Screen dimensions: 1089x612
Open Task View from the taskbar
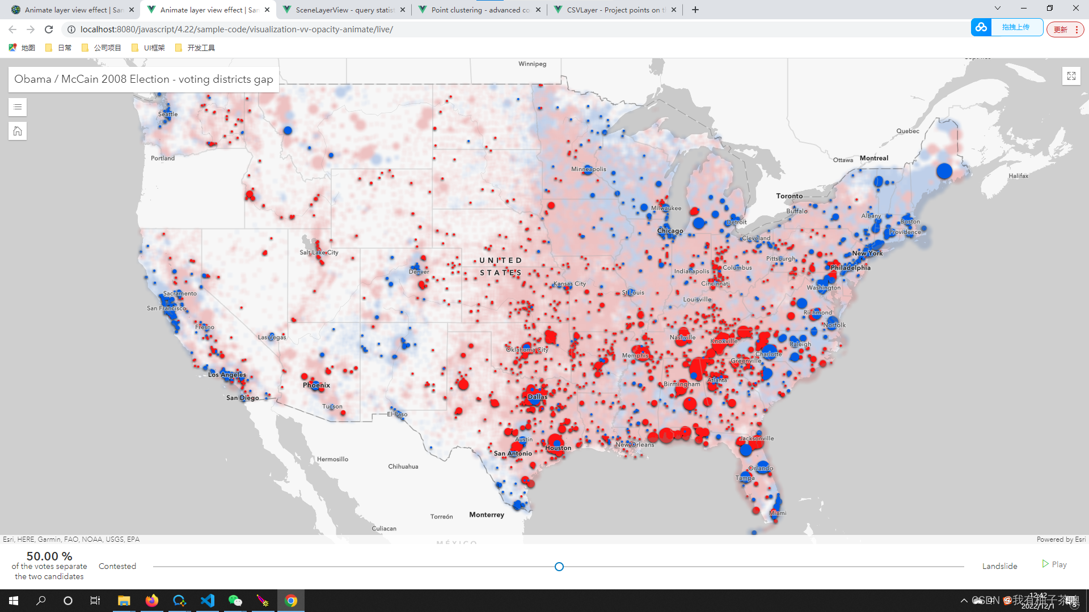click(x=95, y=600)
